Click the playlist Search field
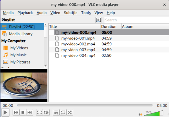169x117 pixels. click(x=136, y=20)
